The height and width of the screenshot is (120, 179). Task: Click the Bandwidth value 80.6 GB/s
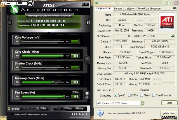[x=164, y=68]
